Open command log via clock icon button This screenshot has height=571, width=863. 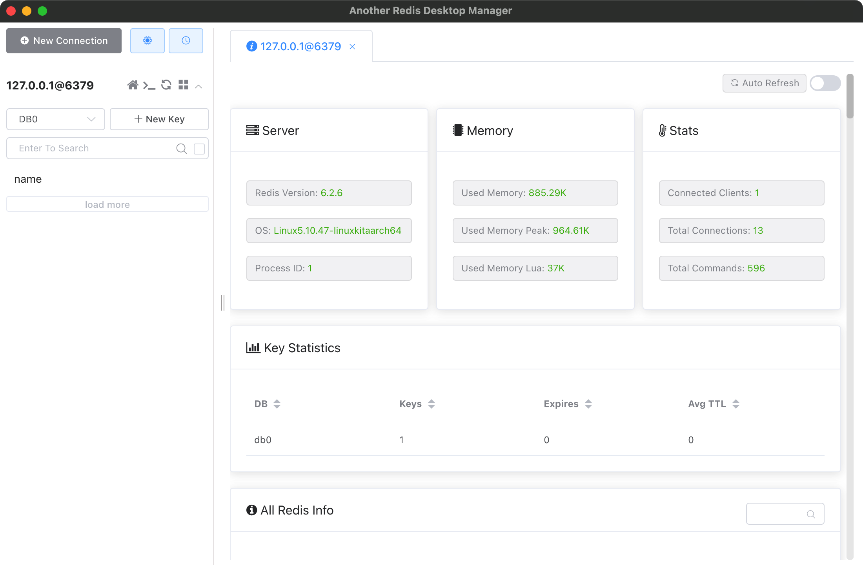point(186,41)
